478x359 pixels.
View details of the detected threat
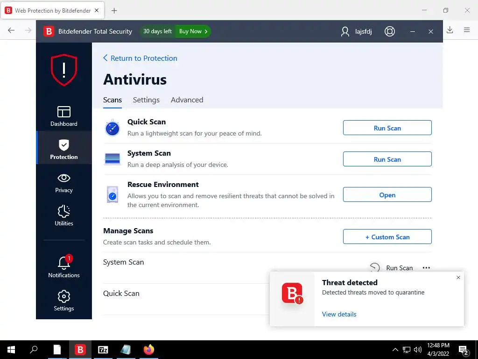tap(339, 314)
